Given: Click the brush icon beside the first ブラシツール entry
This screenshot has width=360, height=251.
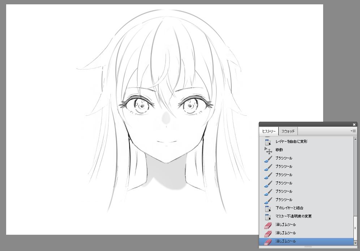Looking at the screenshot, I should click(x=268, y=158).
